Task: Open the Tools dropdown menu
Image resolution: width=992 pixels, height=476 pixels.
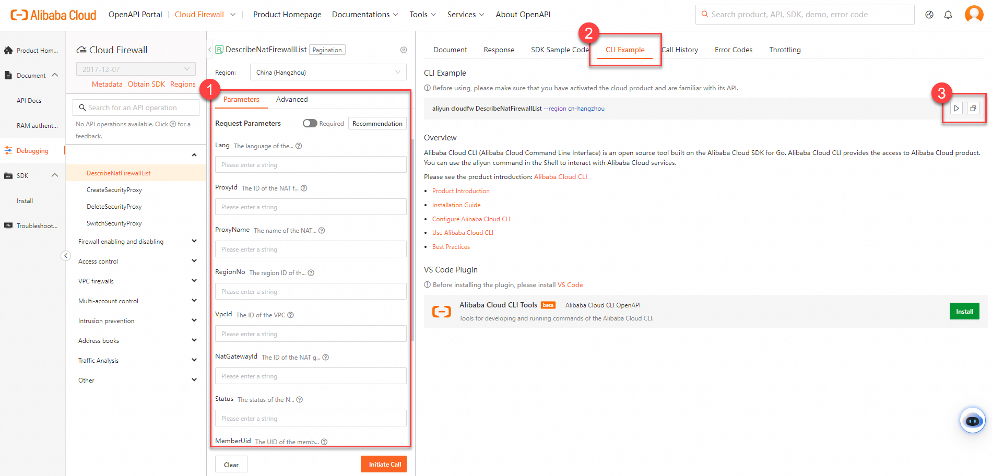Action: point(422,15)
